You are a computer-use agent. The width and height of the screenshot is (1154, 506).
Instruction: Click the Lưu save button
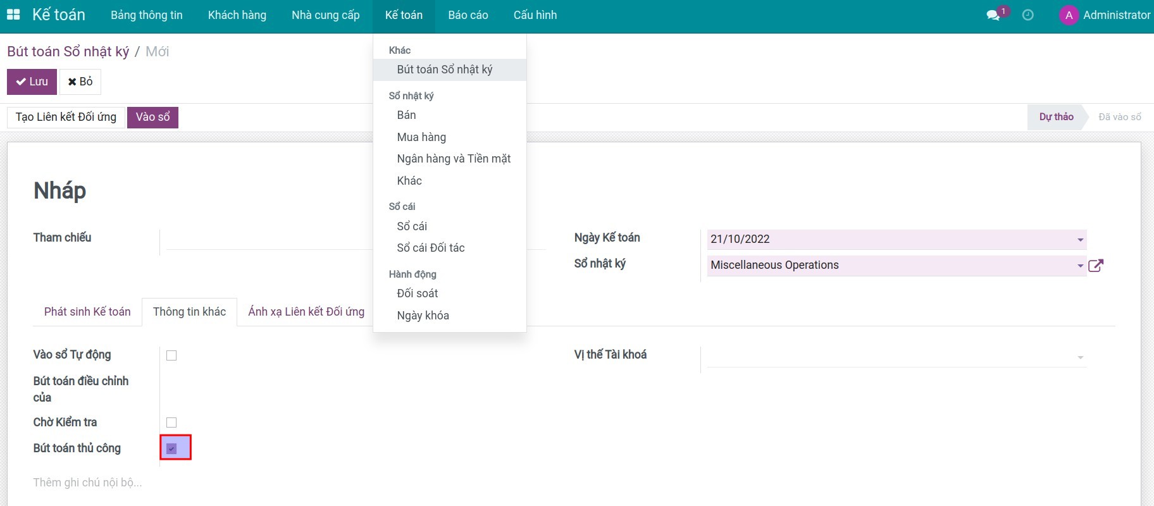tap(32, 82)
